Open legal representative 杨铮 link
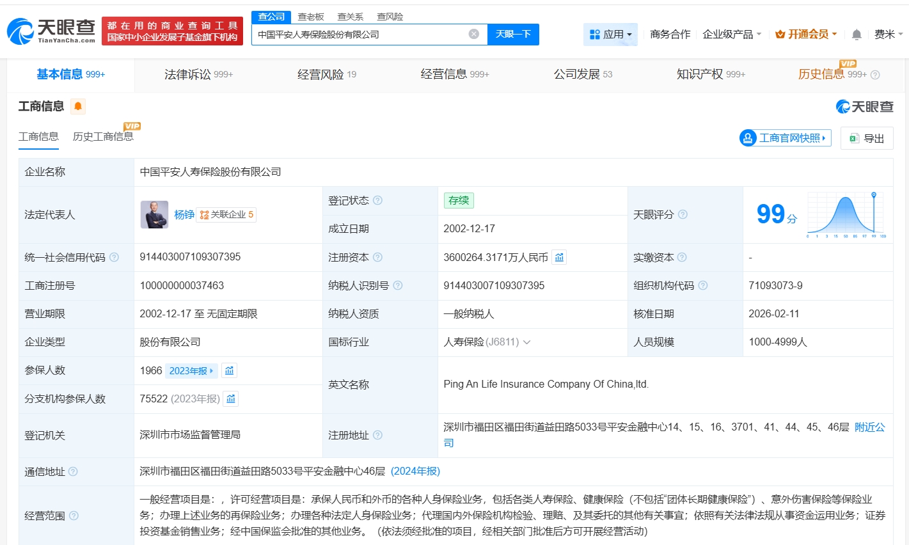This screenshot has height=545, width=909. [x=184, y=215]
